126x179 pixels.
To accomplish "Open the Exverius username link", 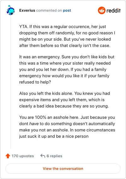I will tap(27, 10).
